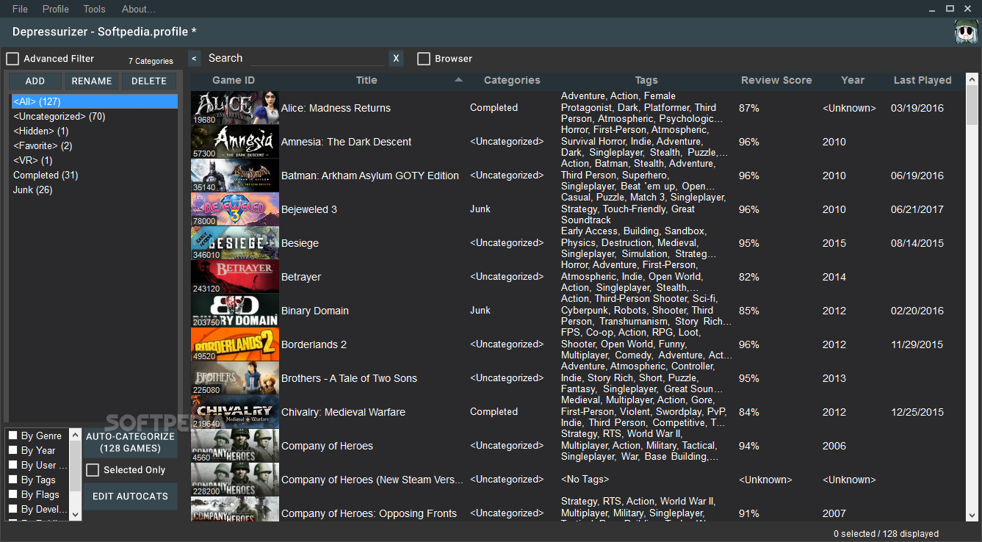Image resolution: width=982 pixels, height=542 pixels.
Task: Sort by the Year column header
Action: click(x=853, y=80)
